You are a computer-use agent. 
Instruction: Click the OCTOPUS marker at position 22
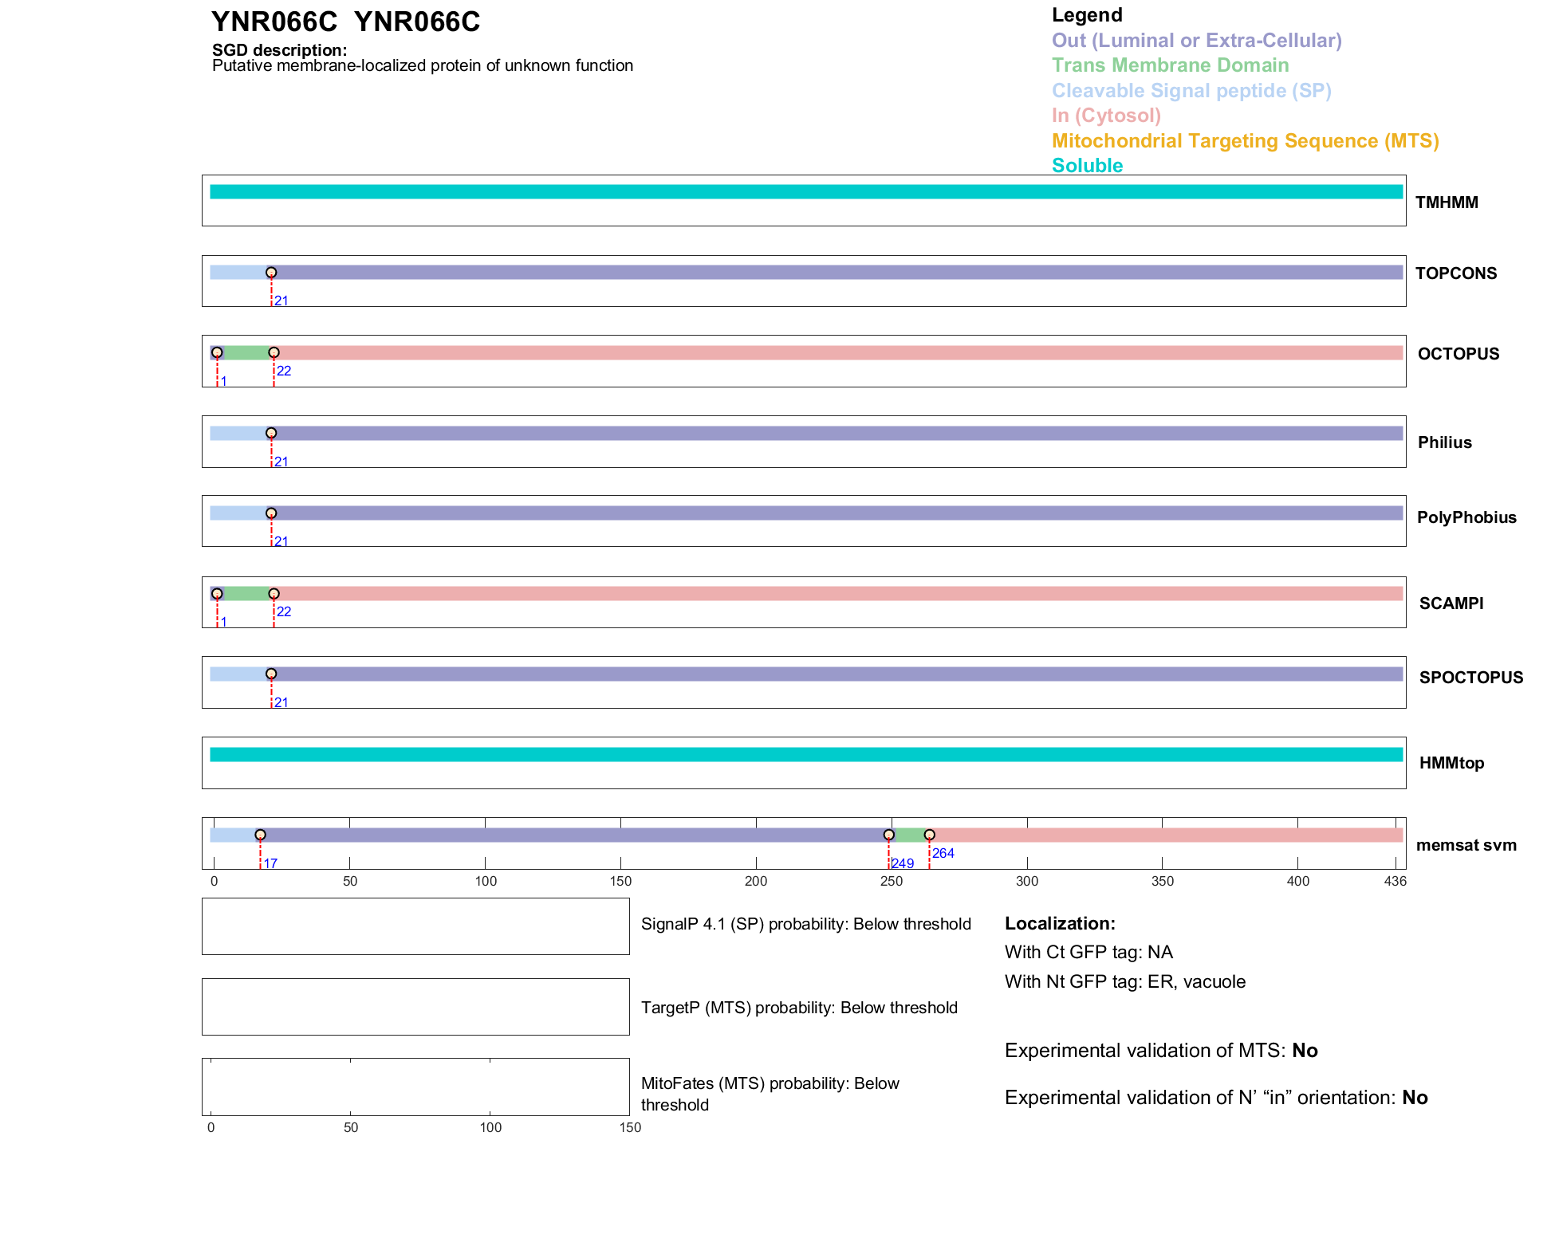pos(274,352)
